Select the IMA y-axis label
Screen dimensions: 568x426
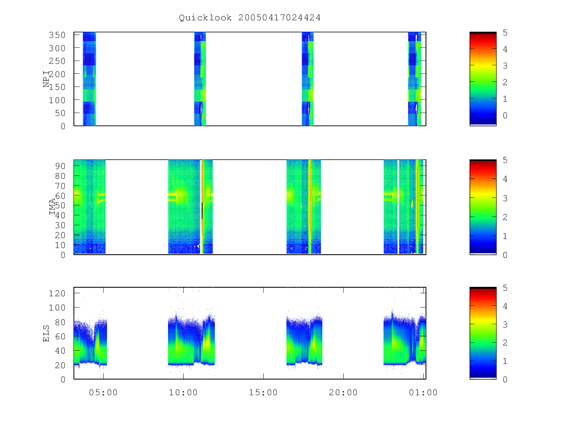pyautogui.click(x=52, y=207)
